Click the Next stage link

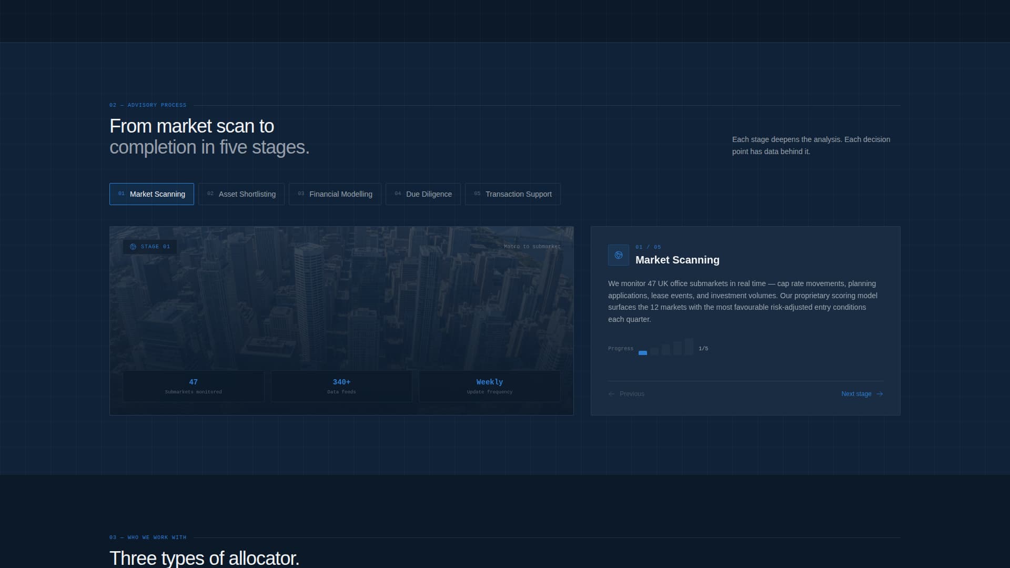tap(856, 394)
